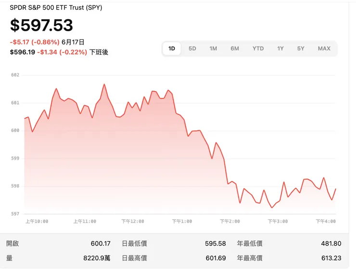Show the 1M chart range

tap(213, 48)
